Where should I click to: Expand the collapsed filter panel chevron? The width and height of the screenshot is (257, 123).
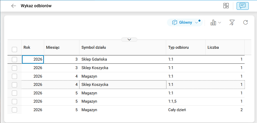[x=129, y=39]
